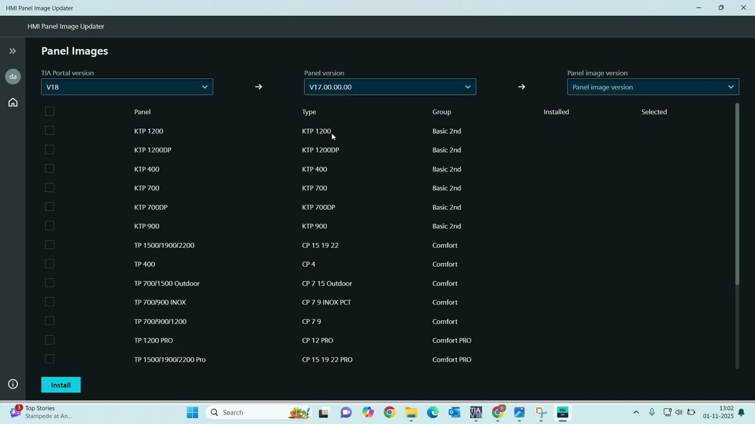Image resolution: width=755 pixels, height=424 pixels.
Task: Open network status tray icon
Action: point(667,412)
